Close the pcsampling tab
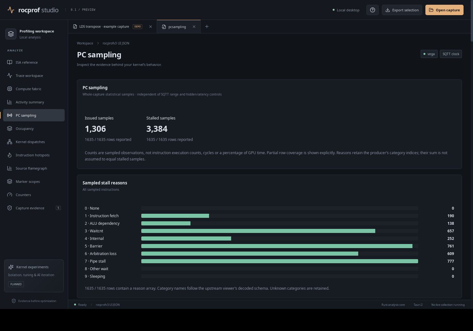The image size is (473, 331). click(x=194, y=27)
